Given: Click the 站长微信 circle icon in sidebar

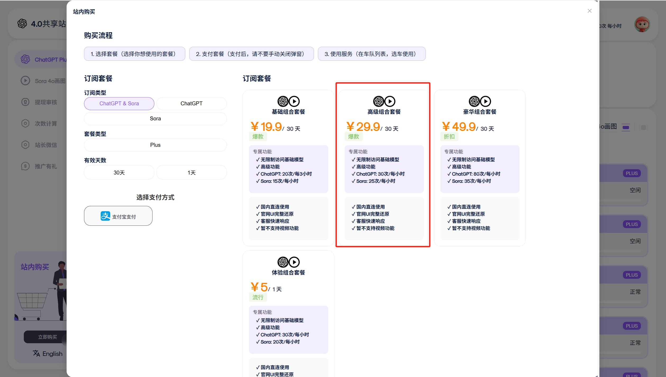Looking at the screenshot, I should point(25,145).
